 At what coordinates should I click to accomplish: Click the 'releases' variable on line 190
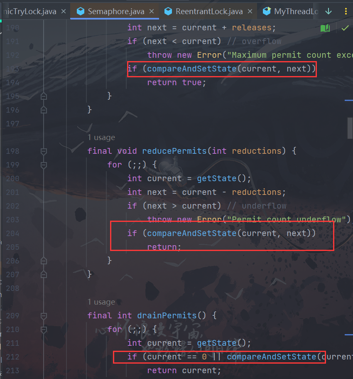[x=252, y=28]
